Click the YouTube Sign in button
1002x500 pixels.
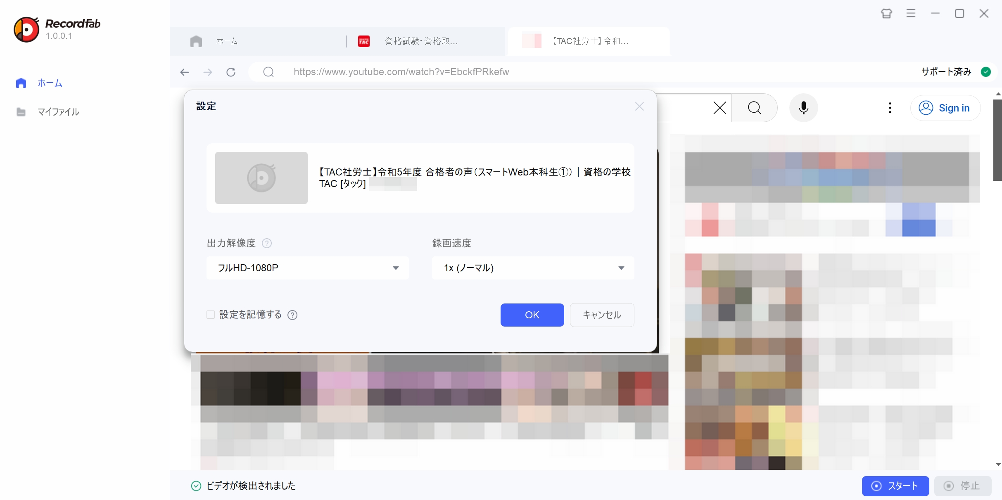click(945, 108)
